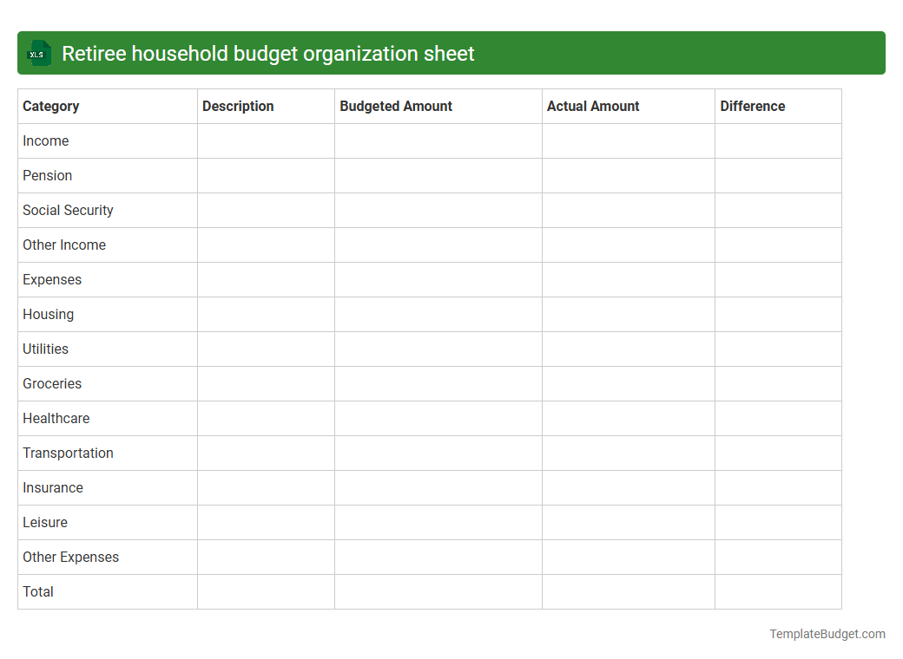
Task: Click the Description cell next to Transportation
Action: pyautogui.click(x=265, y=453)
